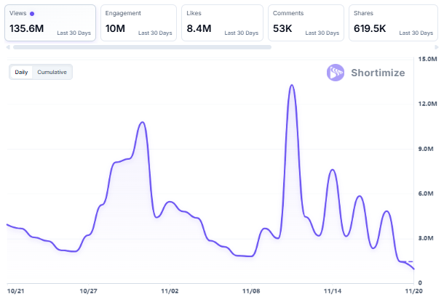Click the 10/21 date label on the axis
Viewport: 444px width, 302px height.
pyautogui.click(x=15, y=290)
